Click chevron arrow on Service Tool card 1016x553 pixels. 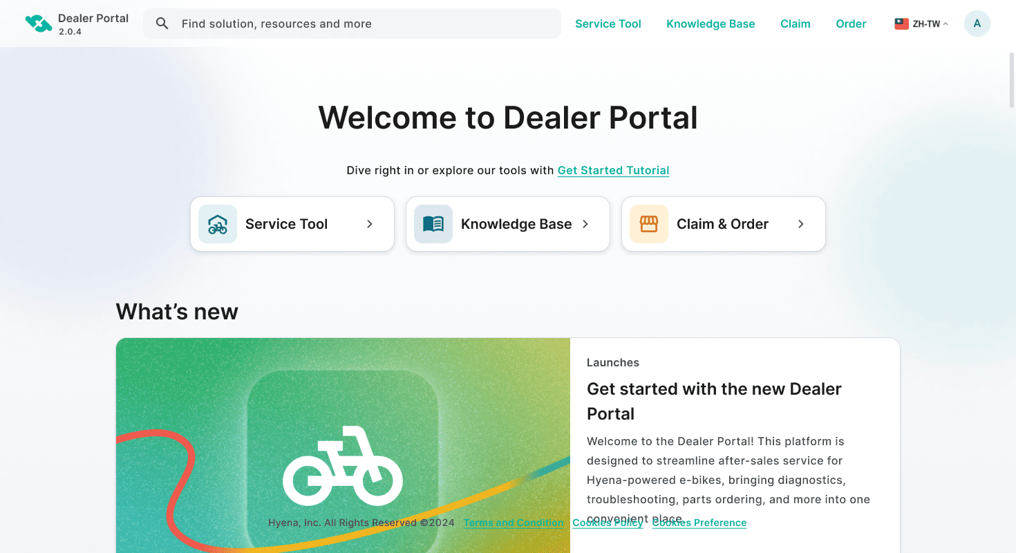(x=370, y=224)
